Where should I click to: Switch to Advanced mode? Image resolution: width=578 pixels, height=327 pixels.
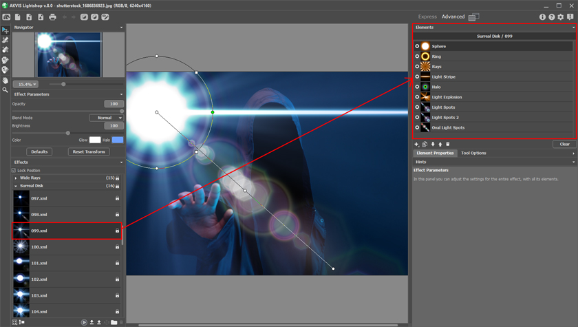pos(453,17)
